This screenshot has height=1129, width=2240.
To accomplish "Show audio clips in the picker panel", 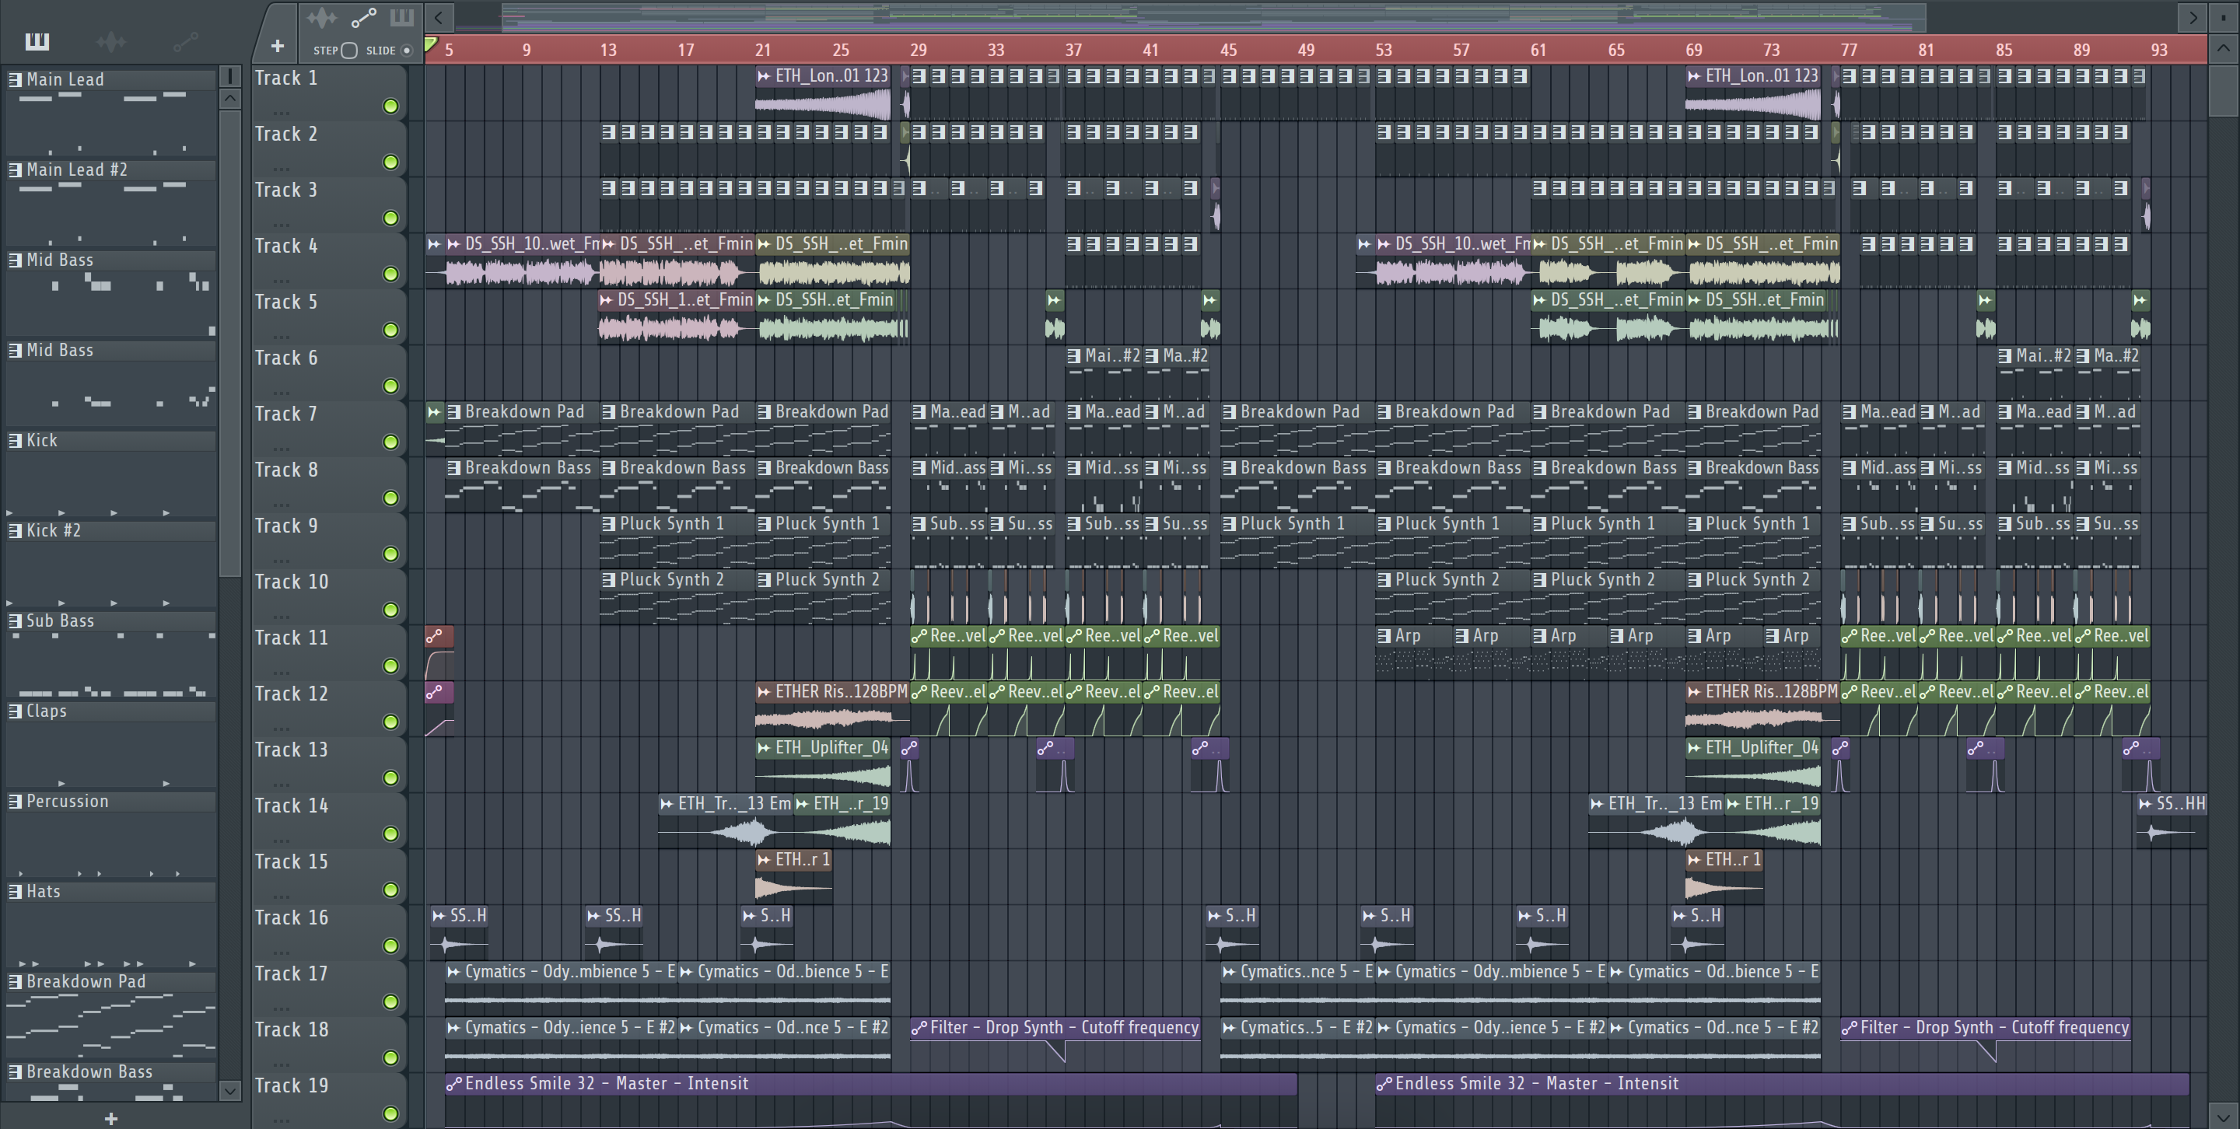I will tap(110, 41).
